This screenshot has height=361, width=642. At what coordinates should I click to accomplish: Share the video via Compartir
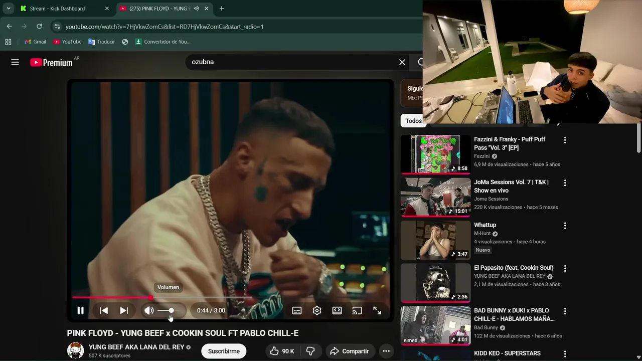(x=350, y=351)
